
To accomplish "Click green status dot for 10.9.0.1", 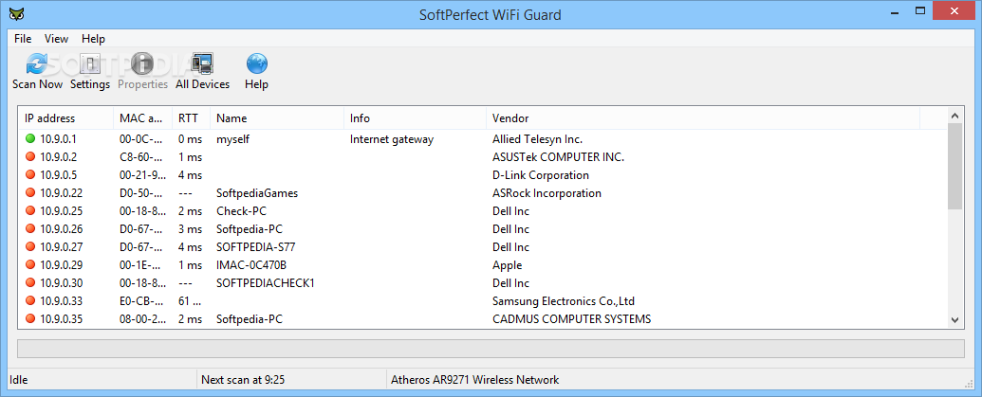I will 29,138.
